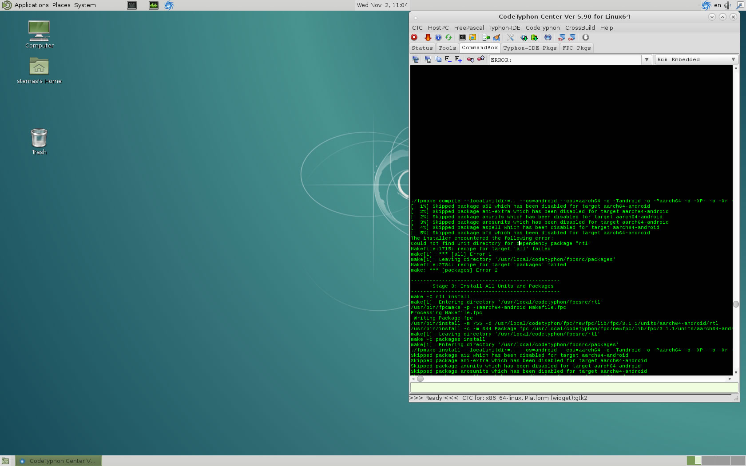This screenshot has width=746, height=466.
Task: Click the red stop/close icon in CTC toolbar
Action: click(x=414, y=37)
